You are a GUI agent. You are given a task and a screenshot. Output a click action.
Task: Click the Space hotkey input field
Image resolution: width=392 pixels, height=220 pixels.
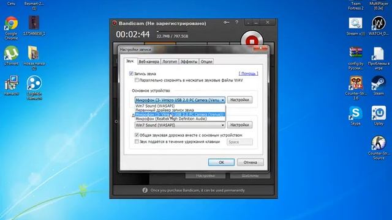pyautogui.click(x=239, y=142)
